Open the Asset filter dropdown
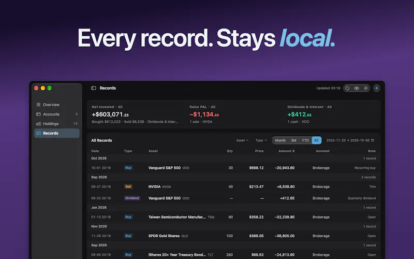The width and height of the screenshot is (414, 259). (x=242, y=140)
